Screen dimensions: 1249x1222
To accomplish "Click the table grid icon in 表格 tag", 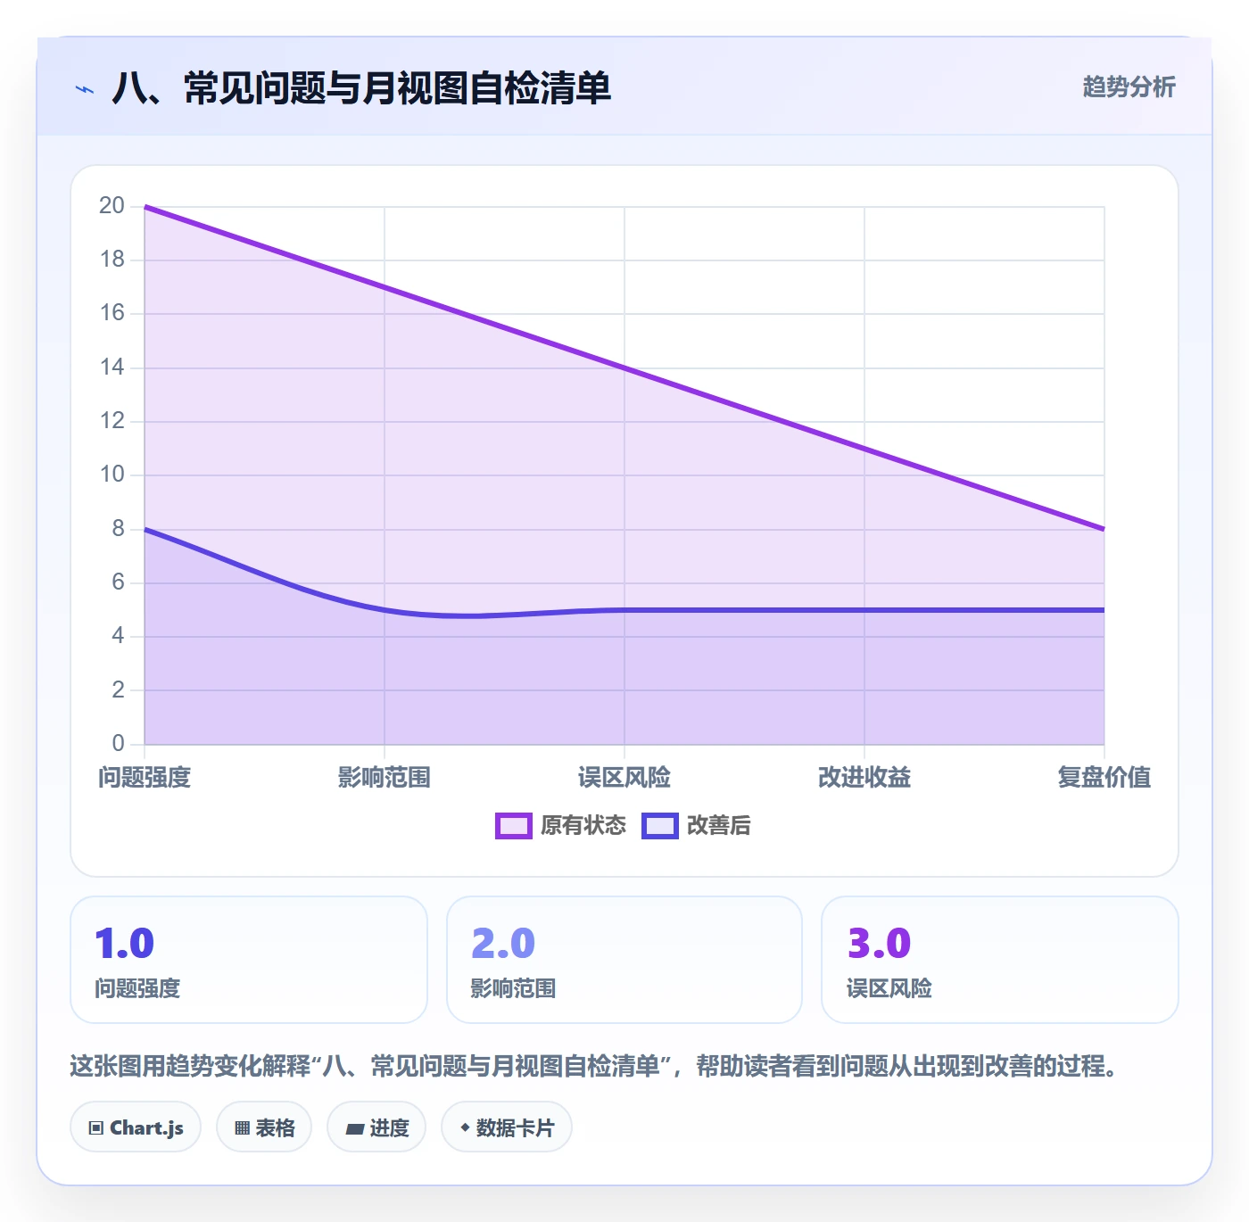I will coord(242,1128).
